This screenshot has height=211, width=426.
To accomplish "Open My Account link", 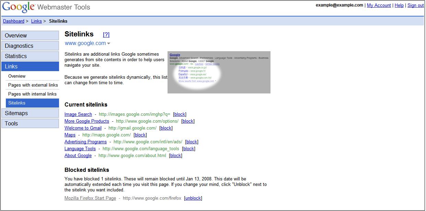I will pos(379,5).
